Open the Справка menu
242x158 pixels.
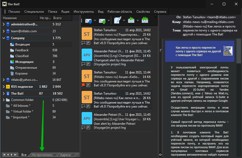[160, 12]
